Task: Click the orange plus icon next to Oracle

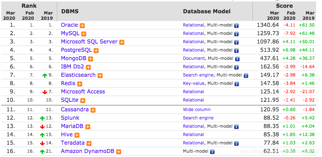Action: (x=82, y=26)
